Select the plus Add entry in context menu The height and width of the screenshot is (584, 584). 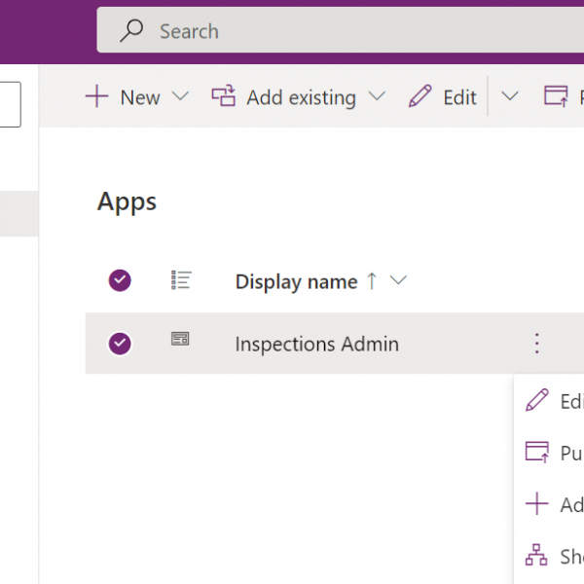tap(554, 504)
